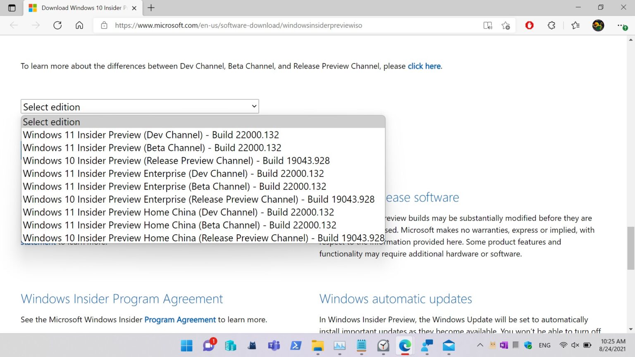Open the Favorites list in Edge
This screenshot has height=357, width=635.
575,25
